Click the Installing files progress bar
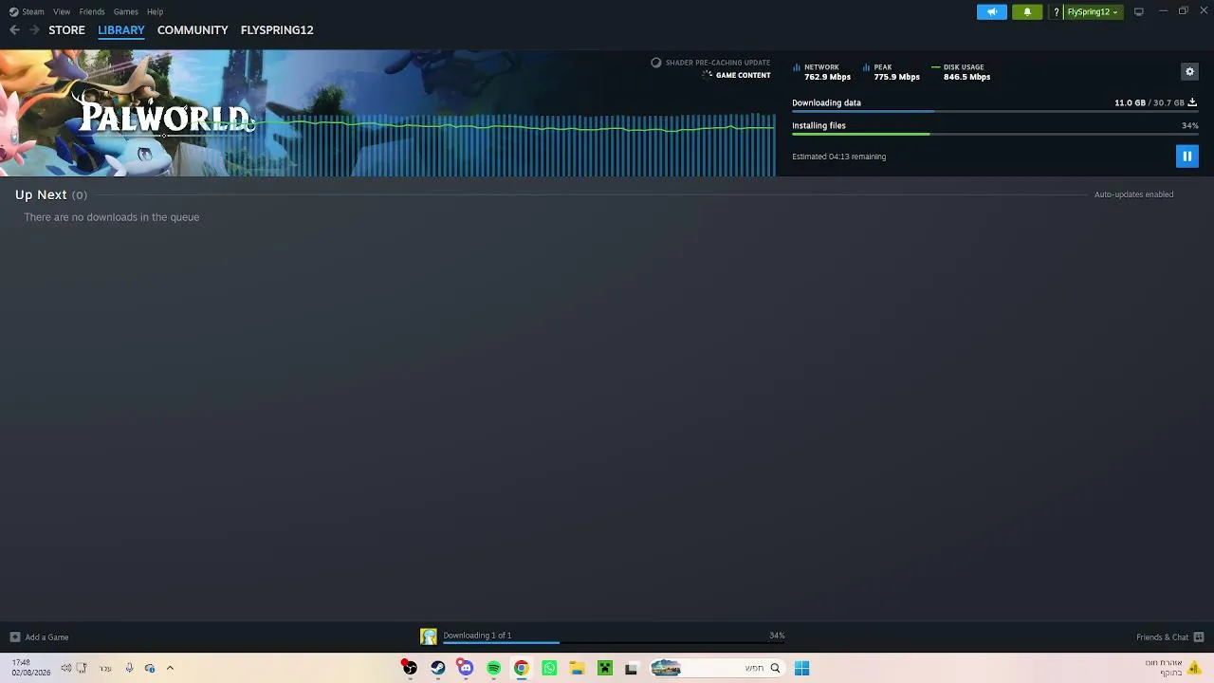The image size is (1214, 683). [995, 135]
